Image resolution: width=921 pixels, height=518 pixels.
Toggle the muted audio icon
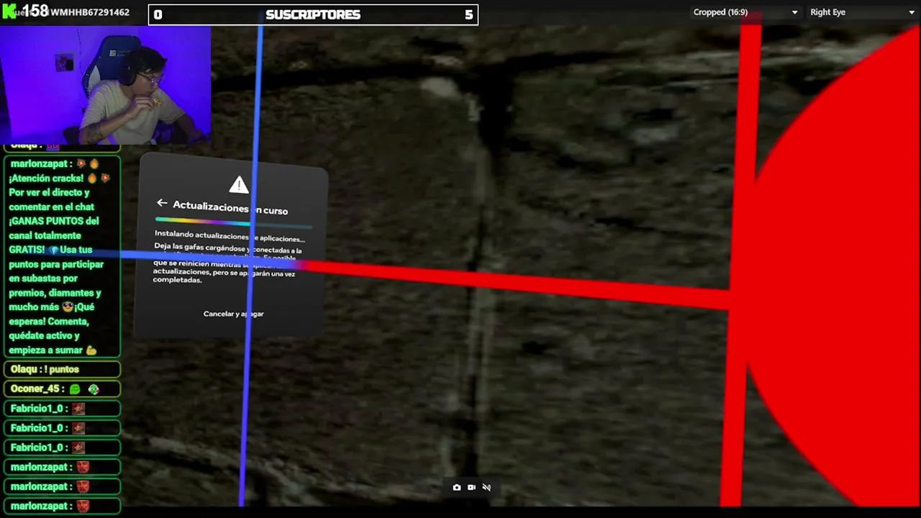click(x=486, y=487)
